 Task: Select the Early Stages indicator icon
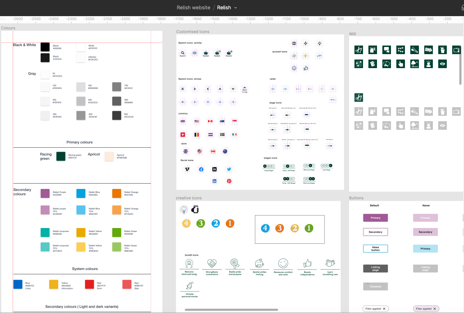(x=269, y=166)
